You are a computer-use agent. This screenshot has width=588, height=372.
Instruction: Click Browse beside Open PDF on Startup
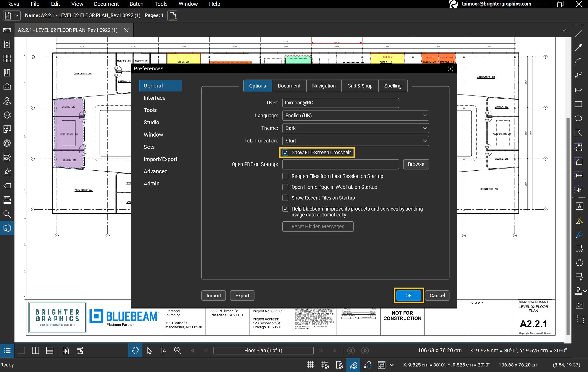click(416, 164)
